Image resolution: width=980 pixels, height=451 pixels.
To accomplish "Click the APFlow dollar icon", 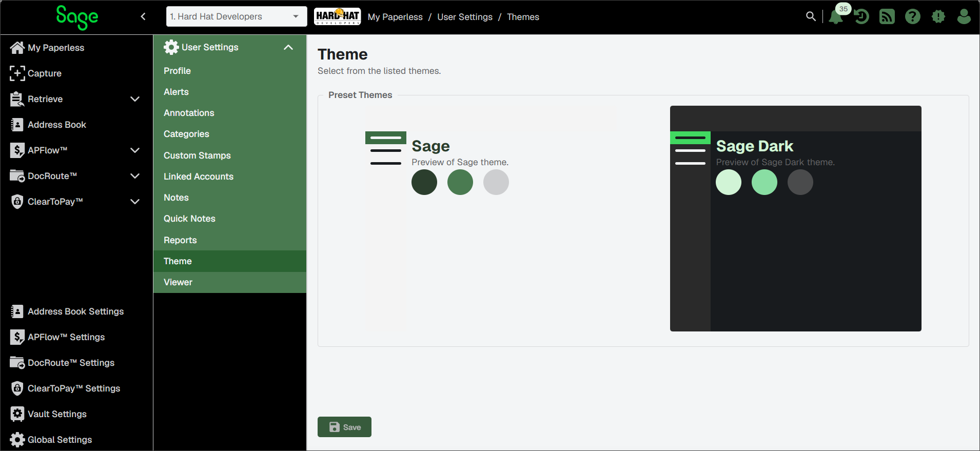I will (x=17, y=150).
